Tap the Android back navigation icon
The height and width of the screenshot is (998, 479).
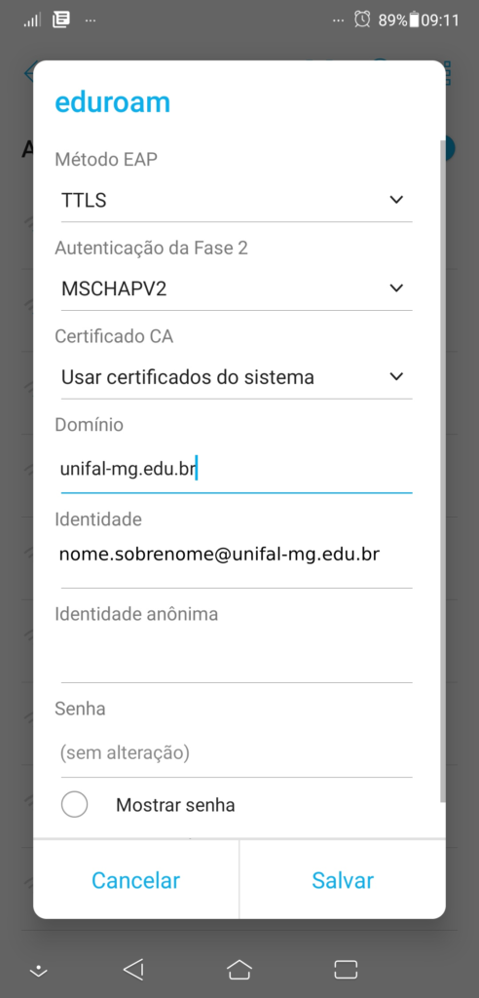click(133, 969)
